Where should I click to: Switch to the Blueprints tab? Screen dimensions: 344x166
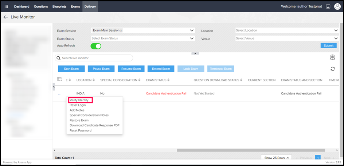point(59,7)
